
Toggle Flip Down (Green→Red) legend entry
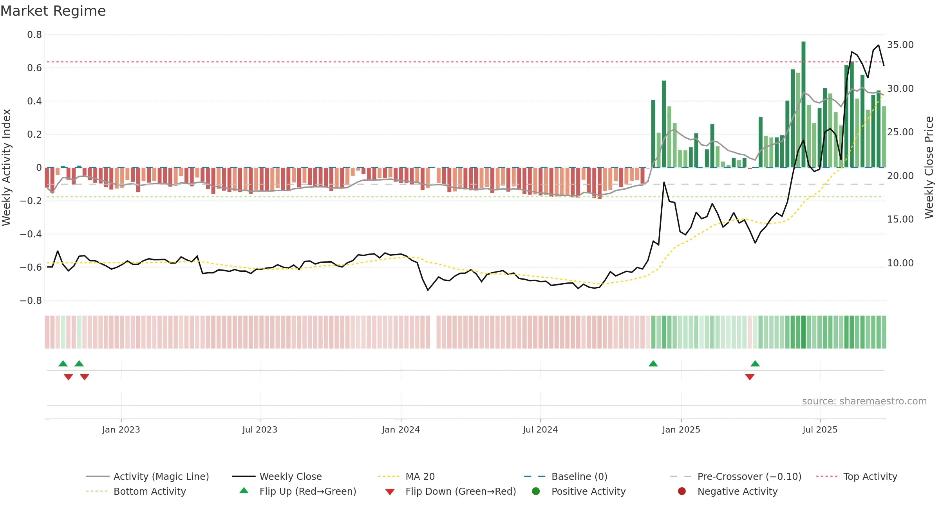[x=450, y=491]
